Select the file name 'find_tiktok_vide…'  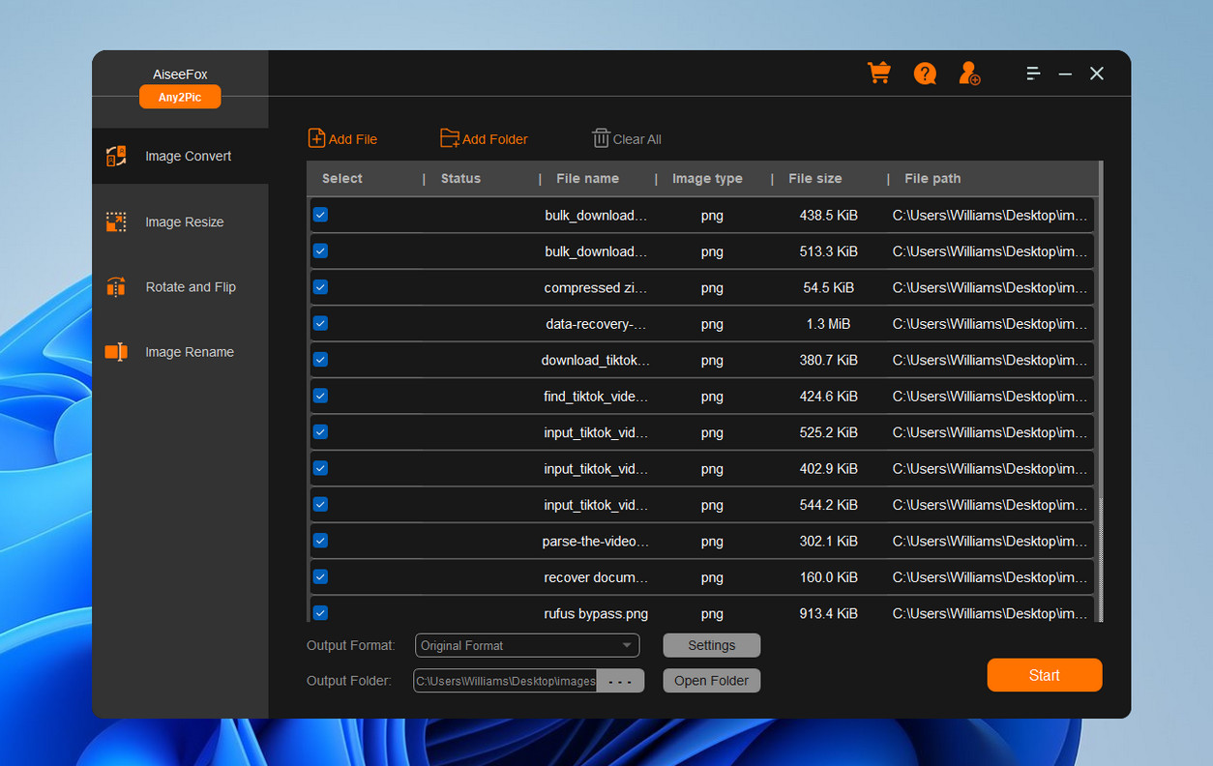coord(596,397)
